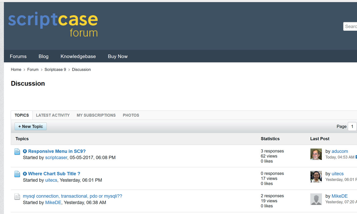Go to Forum in the breadcrumb
The width and height of the screenshot is (357, 214).
click(x=33, y=70)
